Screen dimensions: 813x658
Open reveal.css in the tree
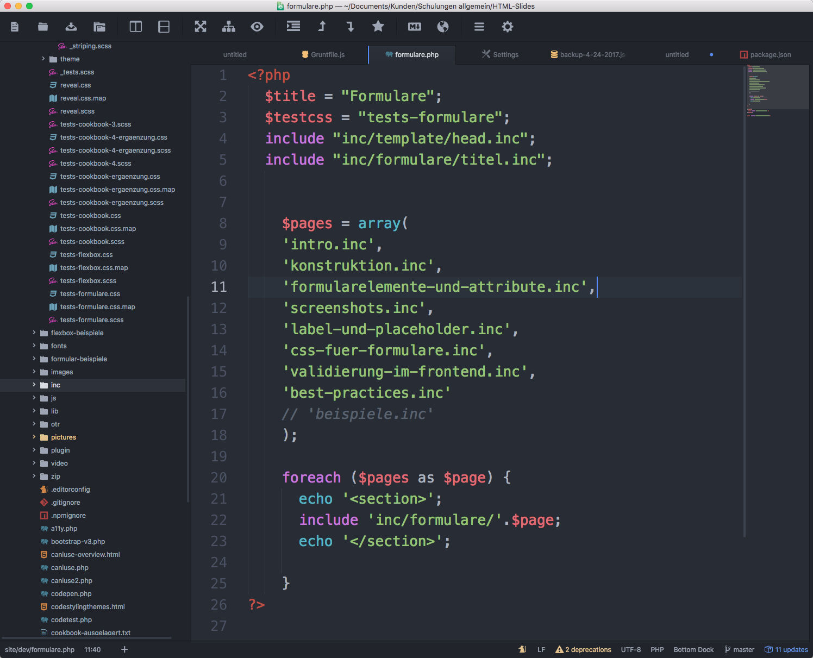coord(76,85)
